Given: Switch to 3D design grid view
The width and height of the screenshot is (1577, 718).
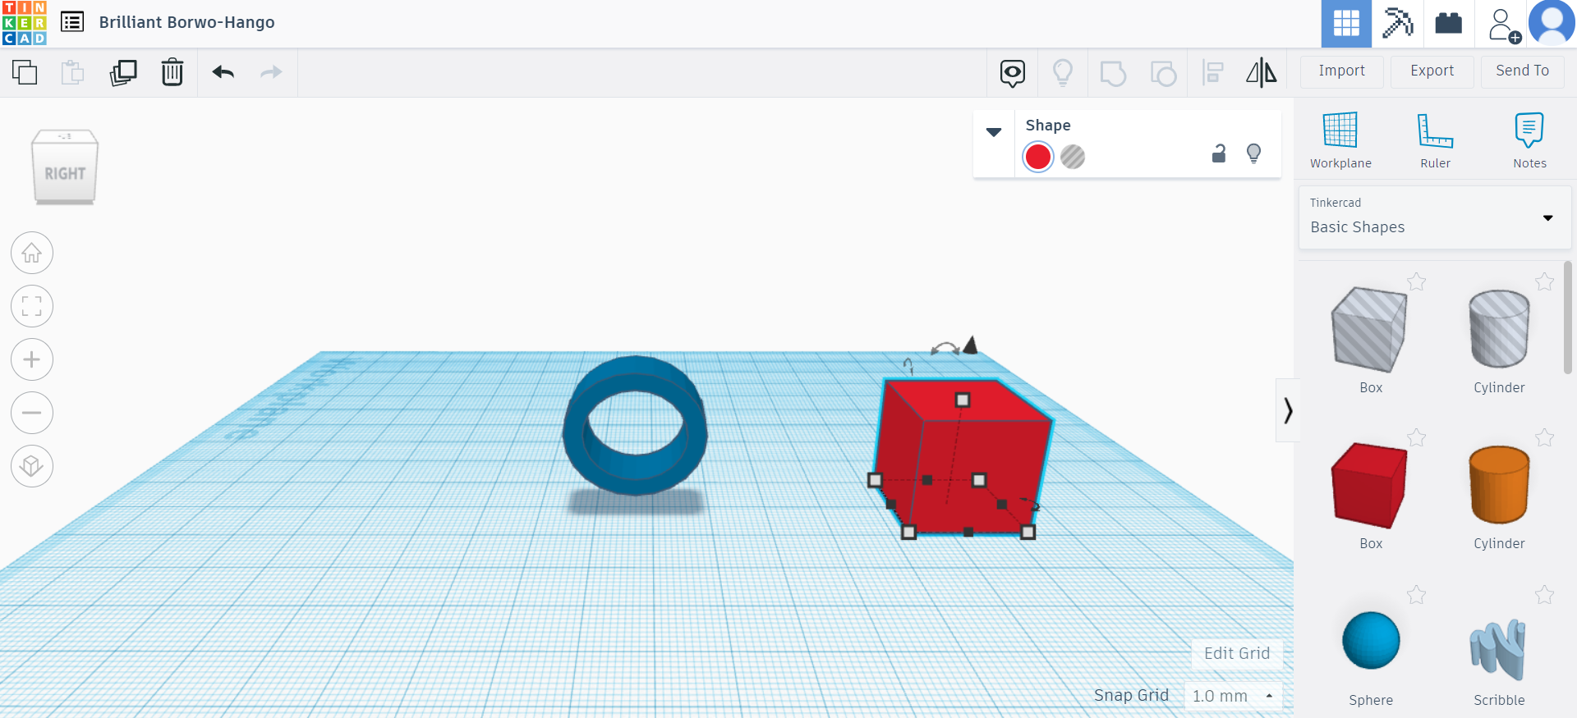Looking at the screenshot, I should [1346, 23].
